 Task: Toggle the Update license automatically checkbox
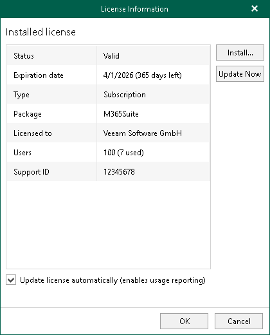click(x=11, y=280)
